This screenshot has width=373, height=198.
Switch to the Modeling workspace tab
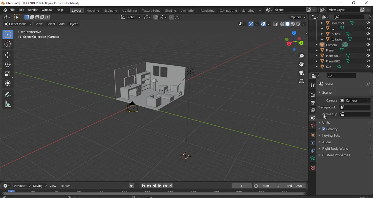coord(93,10)
